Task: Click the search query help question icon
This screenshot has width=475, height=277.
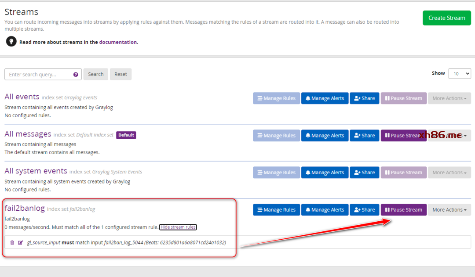Action: [x=76, y=75]
